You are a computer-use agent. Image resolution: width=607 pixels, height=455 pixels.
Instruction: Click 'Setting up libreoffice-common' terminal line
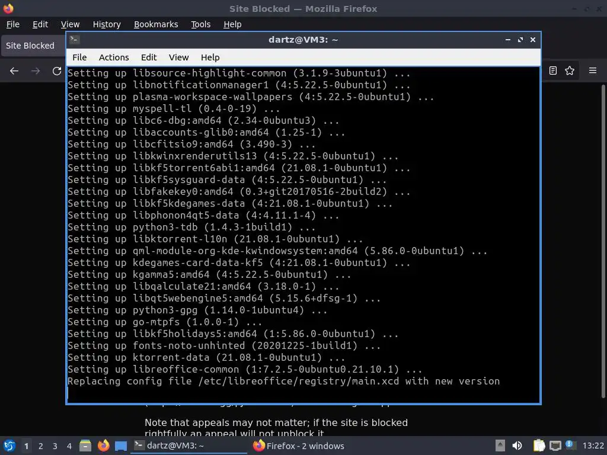click(x=245, y=369)
